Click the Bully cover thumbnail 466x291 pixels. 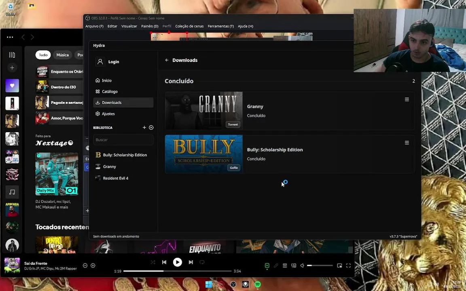203,154
